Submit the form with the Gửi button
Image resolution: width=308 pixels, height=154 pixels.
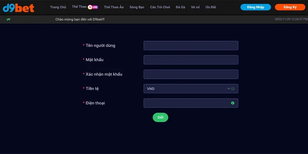coord(160,117)
